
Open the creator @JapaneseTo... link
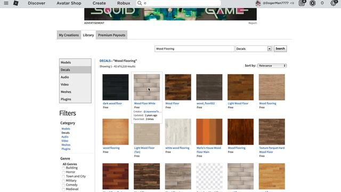[x=152, y=111]
